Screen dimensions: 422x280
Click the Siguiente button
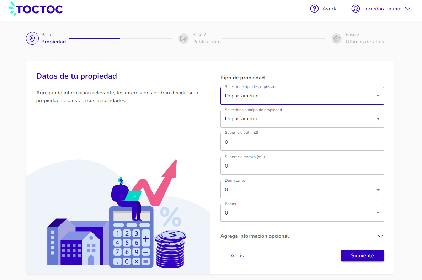point(362,256)
